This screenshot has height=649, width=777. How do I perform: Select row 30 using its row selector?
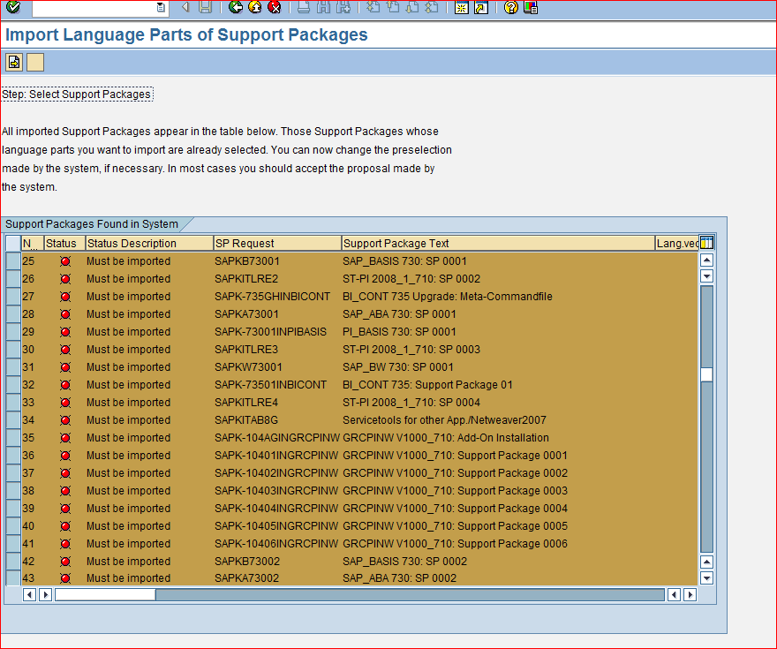13,350
